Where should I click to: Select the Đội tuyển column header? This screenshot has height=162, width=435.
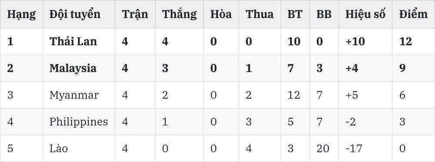point(75,14)
